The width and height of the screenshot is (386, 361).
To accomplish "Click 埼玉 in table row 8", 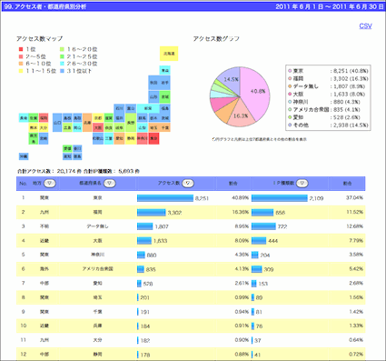I will [x=97, y=297].
